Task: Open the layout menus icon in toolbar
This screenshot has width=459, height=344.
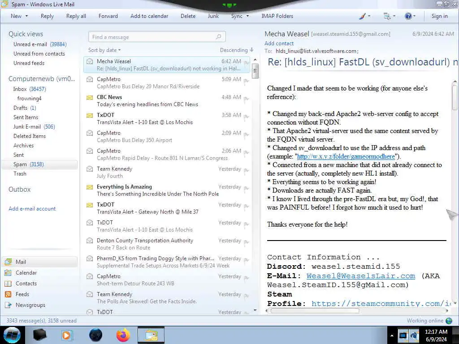Action: click(387, 17)
